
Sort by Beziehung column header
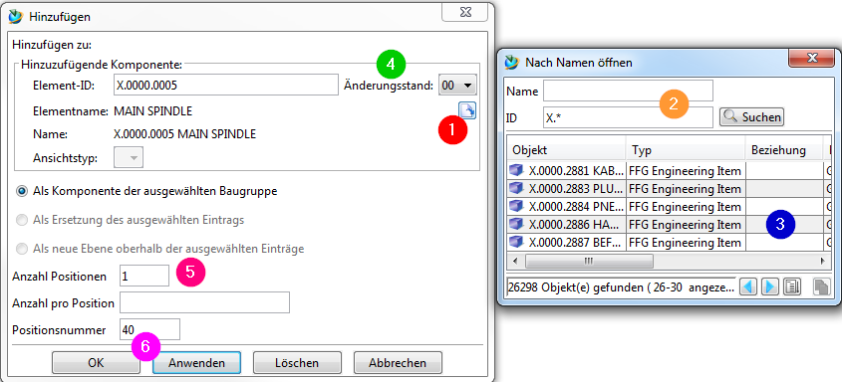[x=783, y=149]
